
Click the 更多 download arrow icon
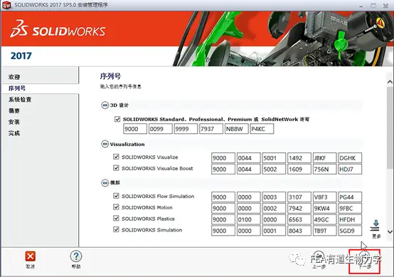click(376, 226)
